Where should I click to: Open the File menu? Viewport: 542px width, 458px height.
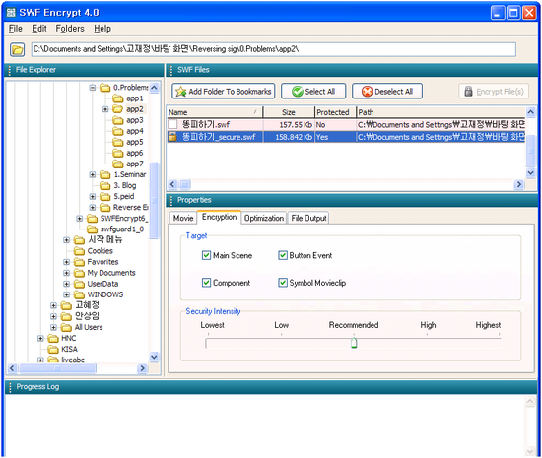coord(15,29)
